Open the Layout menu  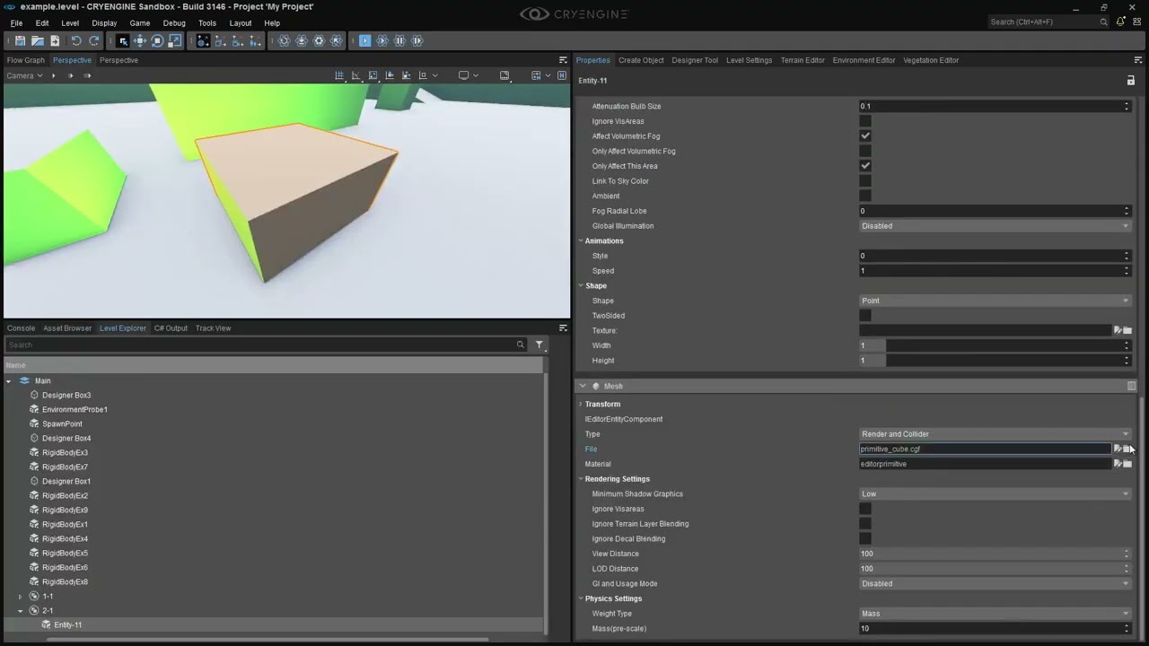pos(241,22)
